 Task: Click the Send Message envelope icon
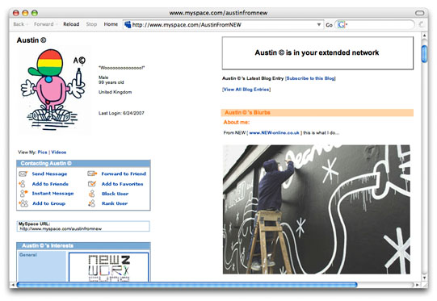[23, 174]
